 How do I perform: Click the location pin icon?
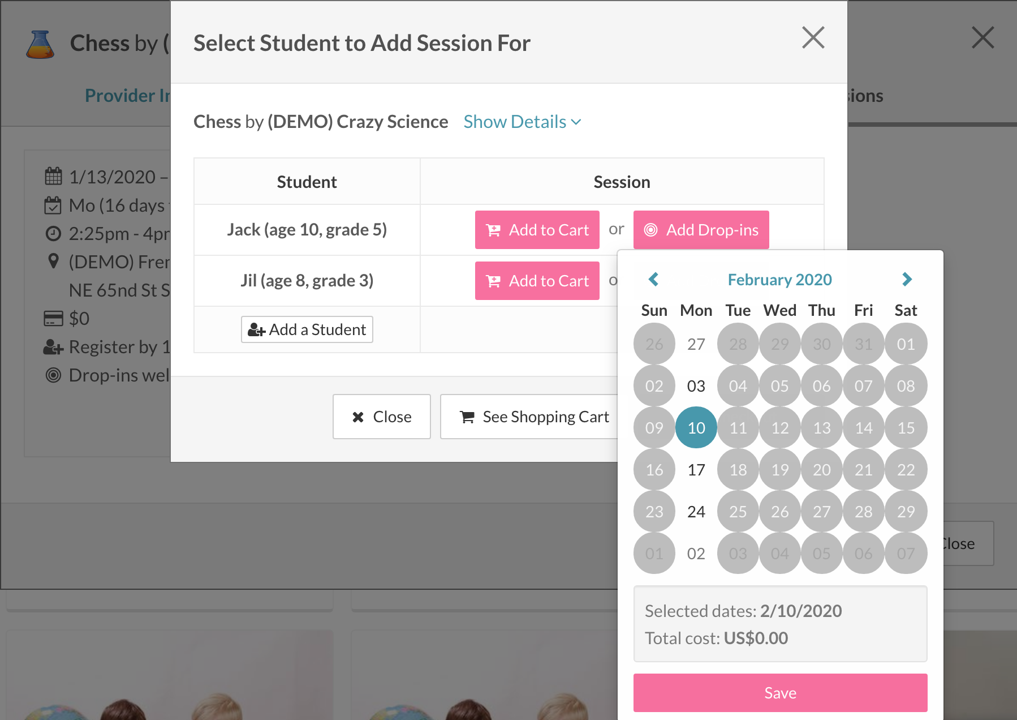point(53,262)
